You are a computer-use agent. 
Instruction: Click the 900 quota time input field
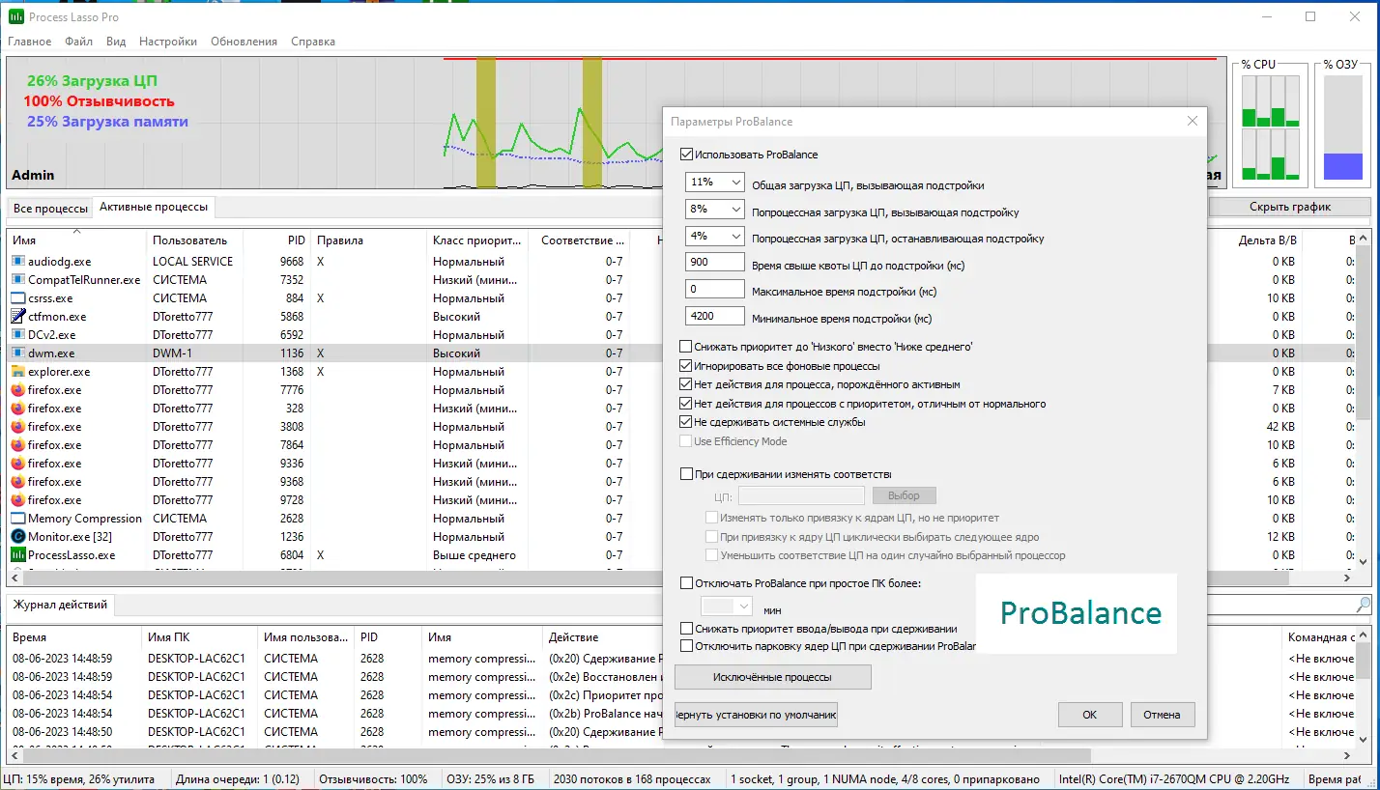pyautogui.click(x=715, y=264)
